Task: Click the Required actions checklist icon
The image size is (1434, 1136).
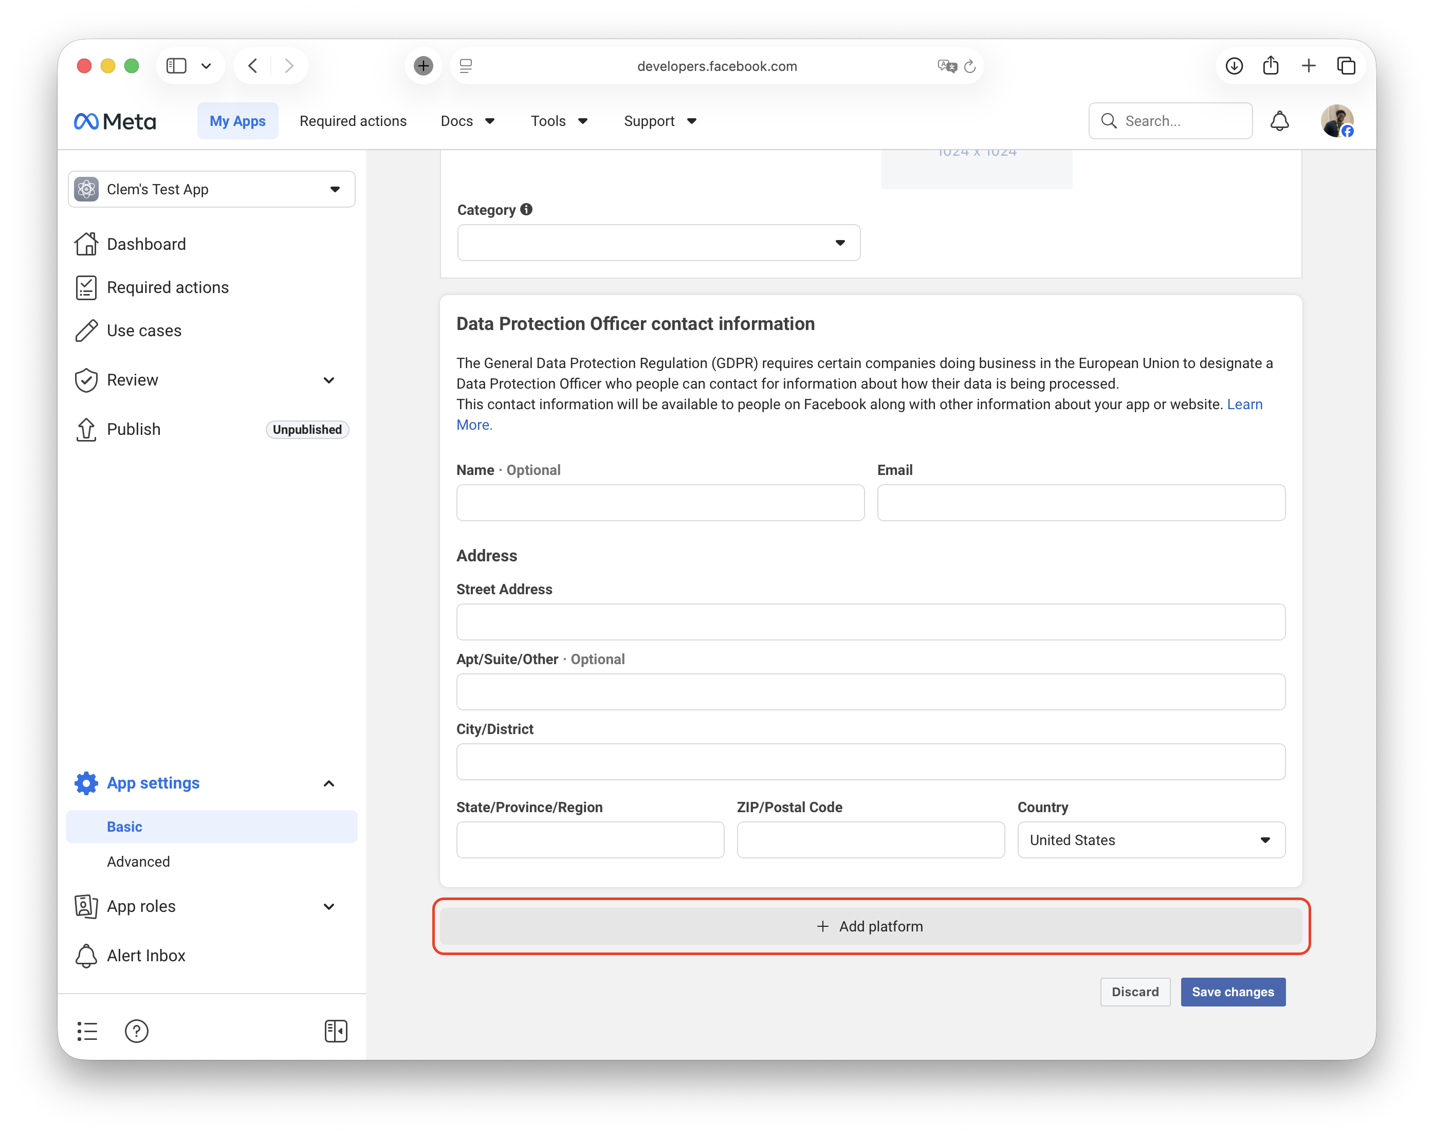Action: pyautogui.click(x=86, y=287)
